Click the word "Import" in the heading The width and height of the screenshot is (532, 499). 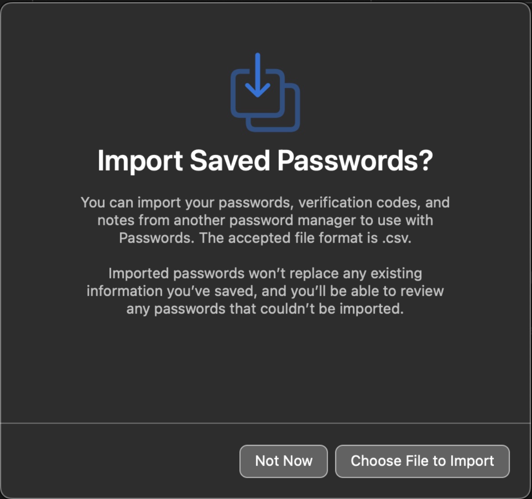coord(140,160)
